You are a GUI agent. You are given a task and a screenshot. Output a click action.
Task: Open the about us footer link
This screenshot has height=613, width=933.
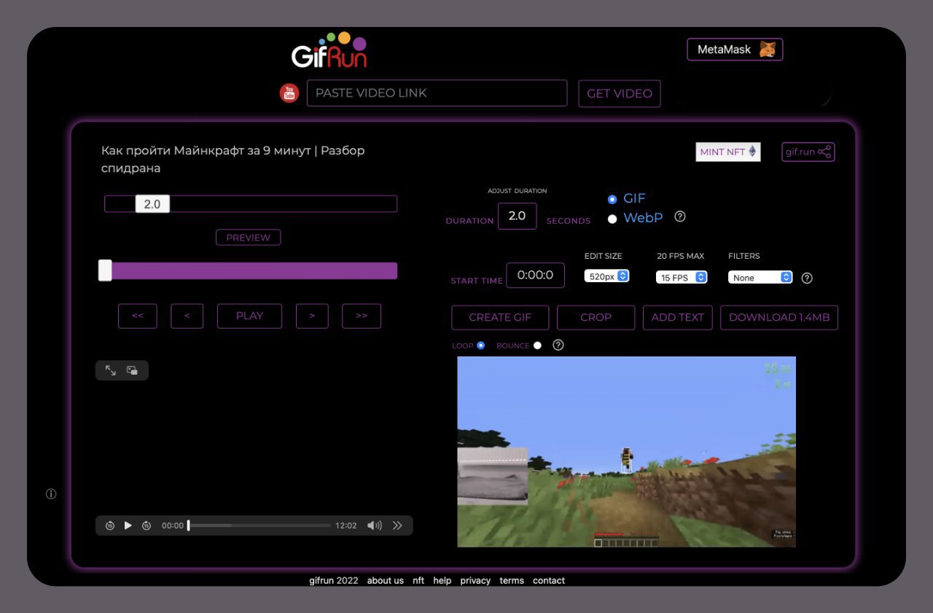[386, 581]
